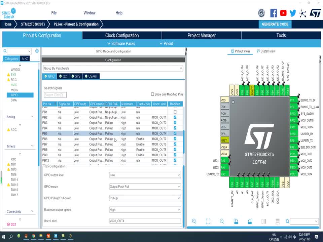The width and height of the screenshot is (323, 242).
Task: Open ST YouTube channel icon
Action: (283, 13)
